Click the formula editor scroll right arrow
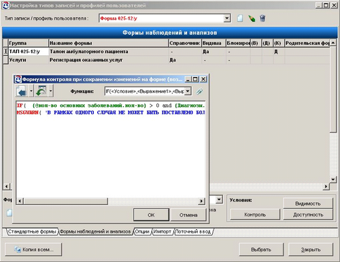Image resolution: width=340 pixels, height=262 pixels. tap(201, 201)
